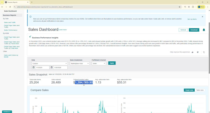Click the end date field

pyautogui.click(x=60, y=68)
